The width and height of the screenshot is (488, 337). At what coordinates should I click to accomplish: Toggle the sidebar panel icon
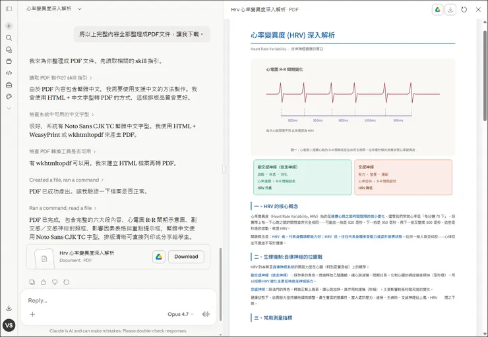click(9, 9)
